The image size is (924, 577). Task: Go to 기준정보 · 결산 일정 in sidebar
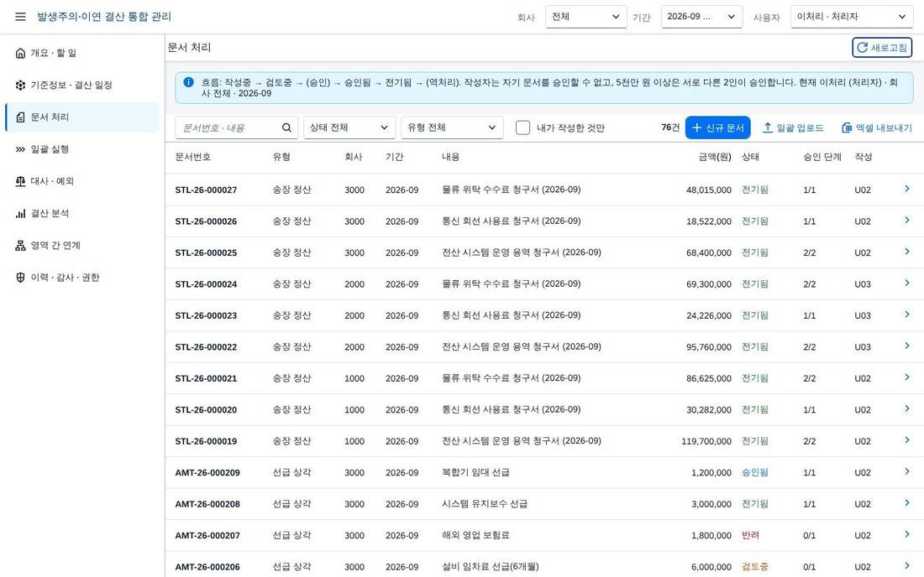click(82, 86)
